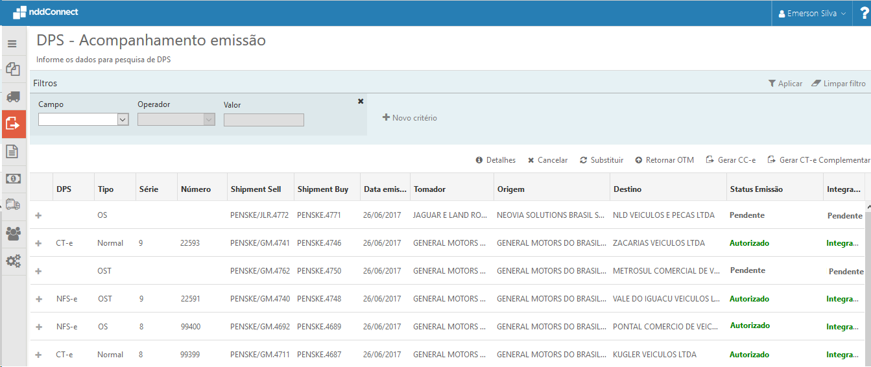The height and width of the screenshot is (367, 871).
Task: Open the Campo dropdown
Action: pos(84,119)
